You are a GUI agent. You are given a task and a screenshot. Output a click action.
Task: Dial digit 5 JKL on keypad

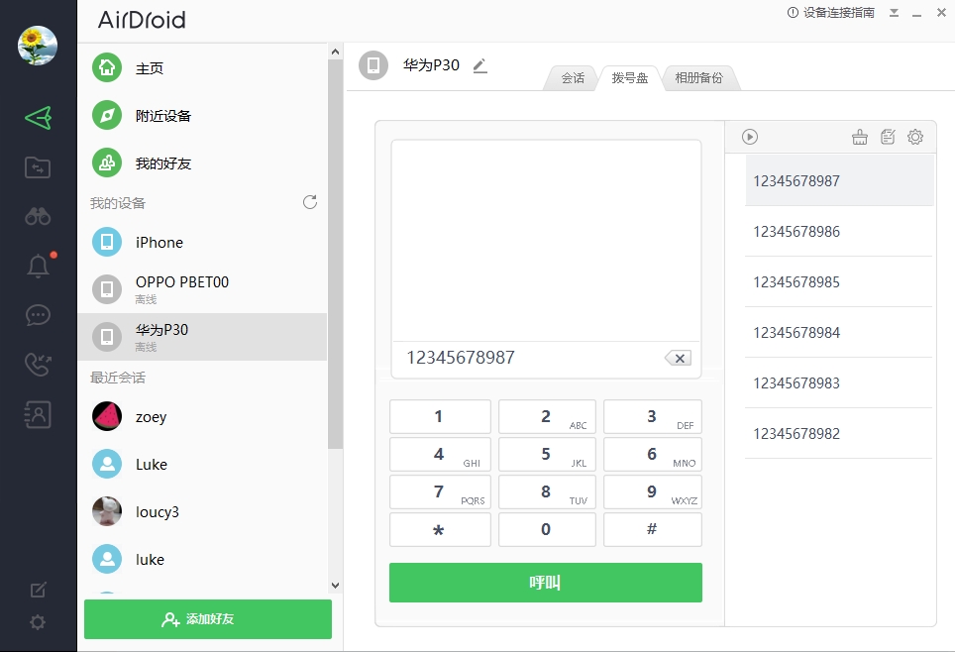[x=547, y=455]
